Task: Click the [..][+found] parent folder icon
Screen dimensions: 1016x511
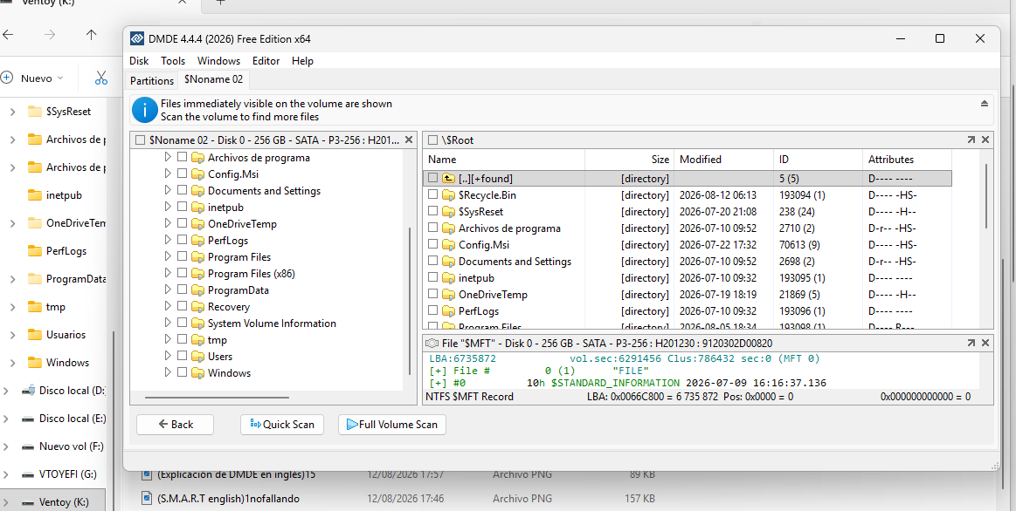Action: [448, 179]
